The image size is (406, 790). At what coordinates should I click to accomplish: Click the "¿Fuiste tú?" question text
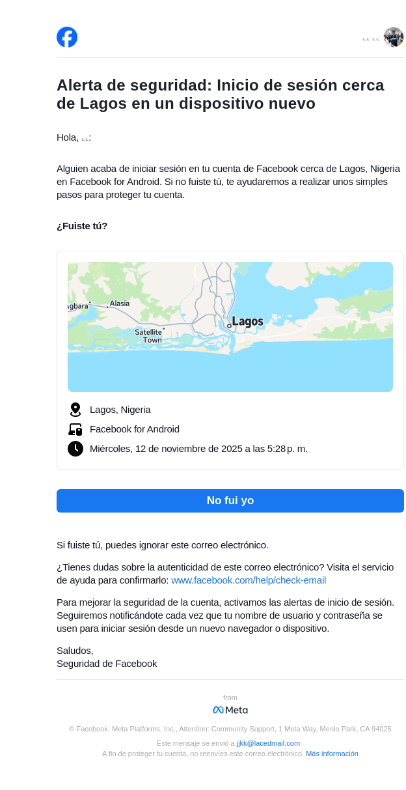pyautogui.click(x=82, y=226)
